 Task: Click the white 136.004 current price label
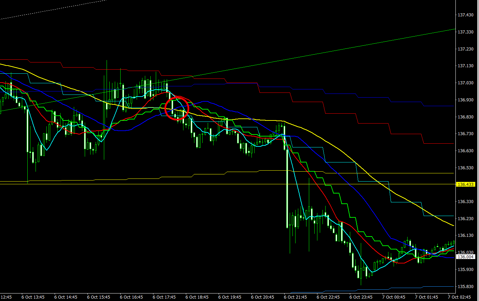click(465, 257)
